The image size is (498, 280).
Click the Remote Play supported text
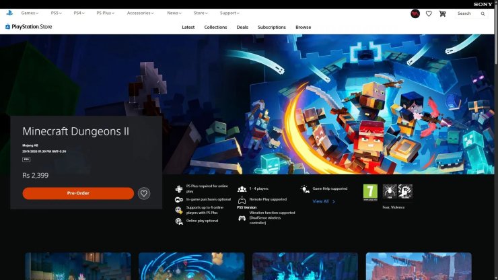click(268, 199)
